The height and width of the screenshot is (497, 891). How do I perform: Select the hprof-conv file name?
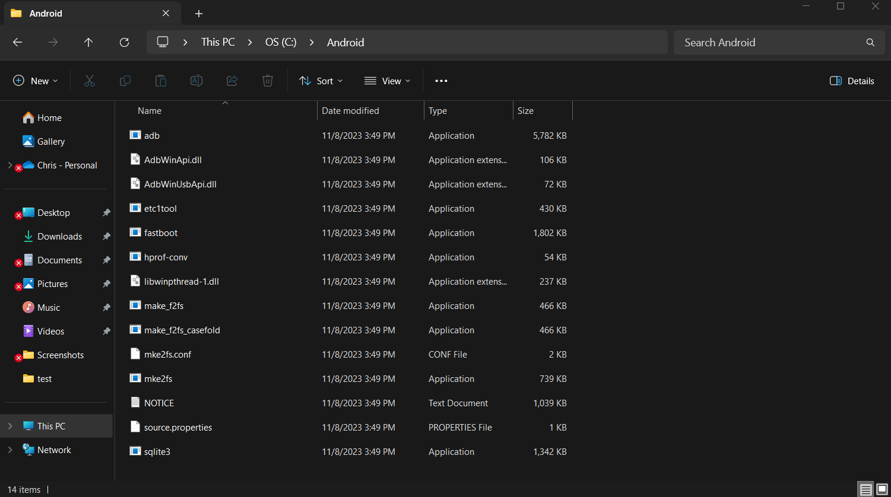[166, 257]
